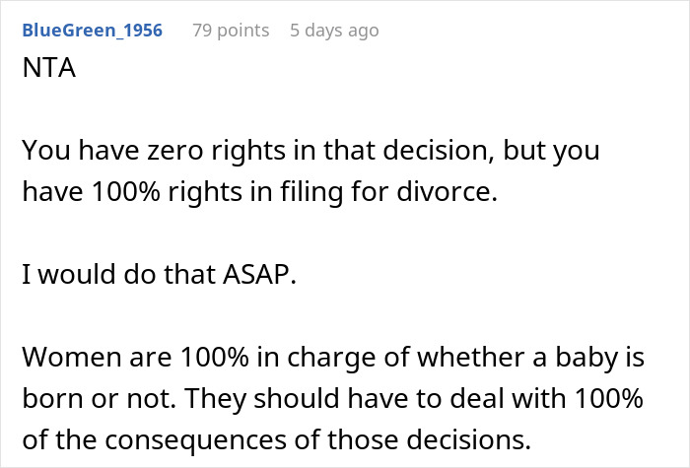Click the 79 points score
This screenshot has width=690, height=468.
pos(231,31)
